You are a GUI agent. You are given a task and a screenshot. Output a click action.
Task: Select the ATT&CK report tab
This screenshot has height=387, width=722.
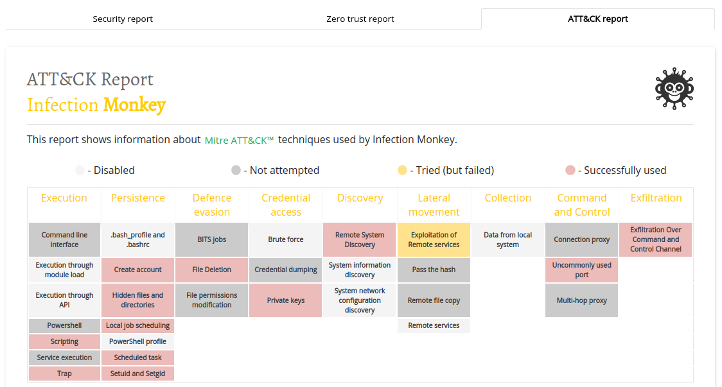click(597, 19)
